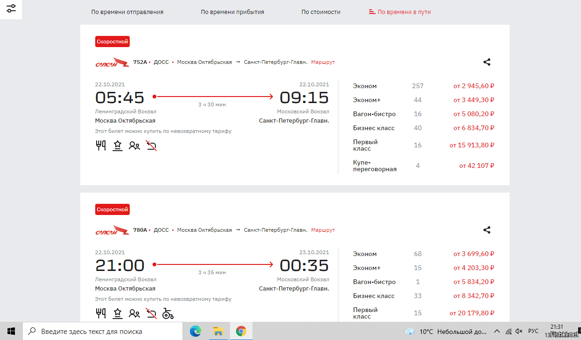The width and height of the screenshot is (581, 340).
Task: Click the dining fork-and-knife icon for the 05:45 train
Action: [101, 146]
